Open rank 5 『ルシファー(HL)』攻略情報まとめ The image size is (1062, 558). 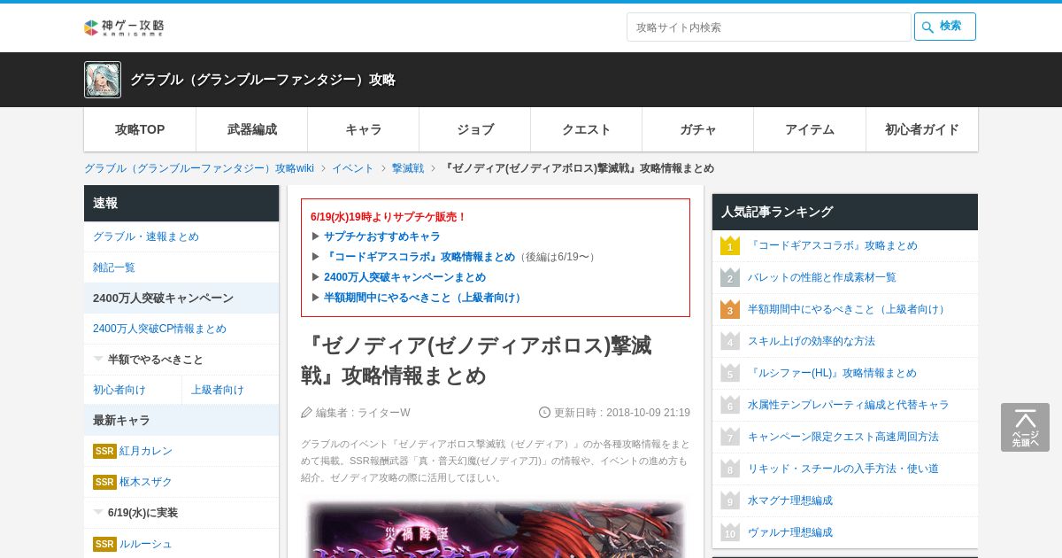click(832, 373)
